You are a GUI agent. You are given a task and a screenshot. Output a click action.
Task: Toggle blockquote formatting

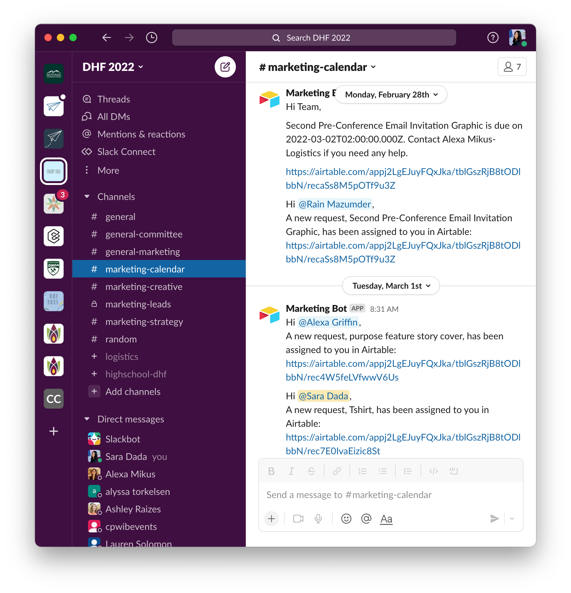point(408,471)
